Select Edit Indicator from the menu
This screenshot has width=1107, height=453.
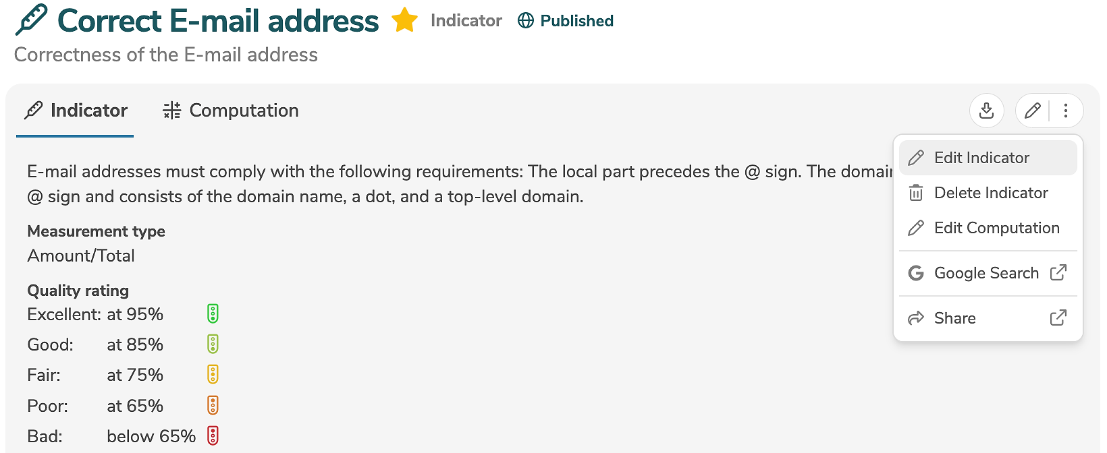981,158
